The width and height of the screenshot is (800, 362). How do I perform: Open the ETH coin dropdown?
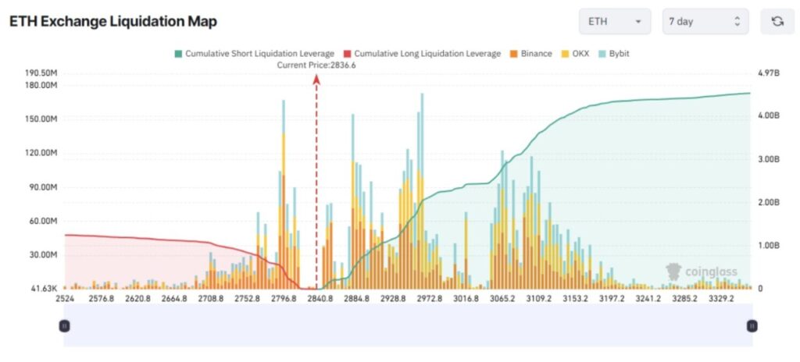pos(614,22)
